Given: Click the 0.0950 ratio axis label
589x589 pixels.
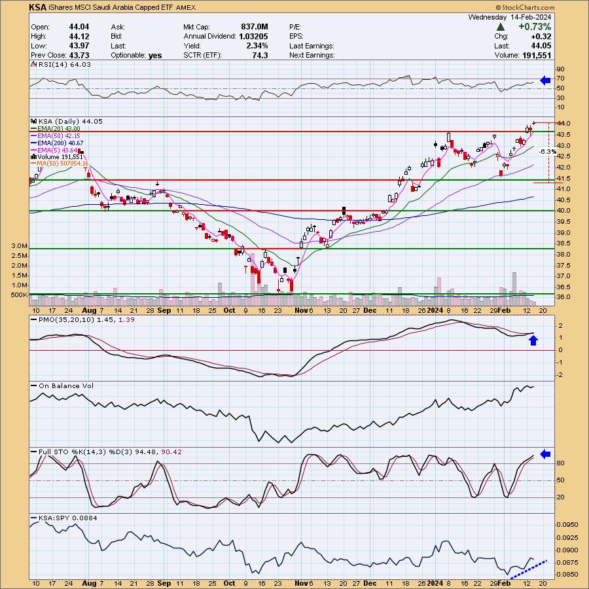Looking at the screenshot, I should [x=567, y=524].
